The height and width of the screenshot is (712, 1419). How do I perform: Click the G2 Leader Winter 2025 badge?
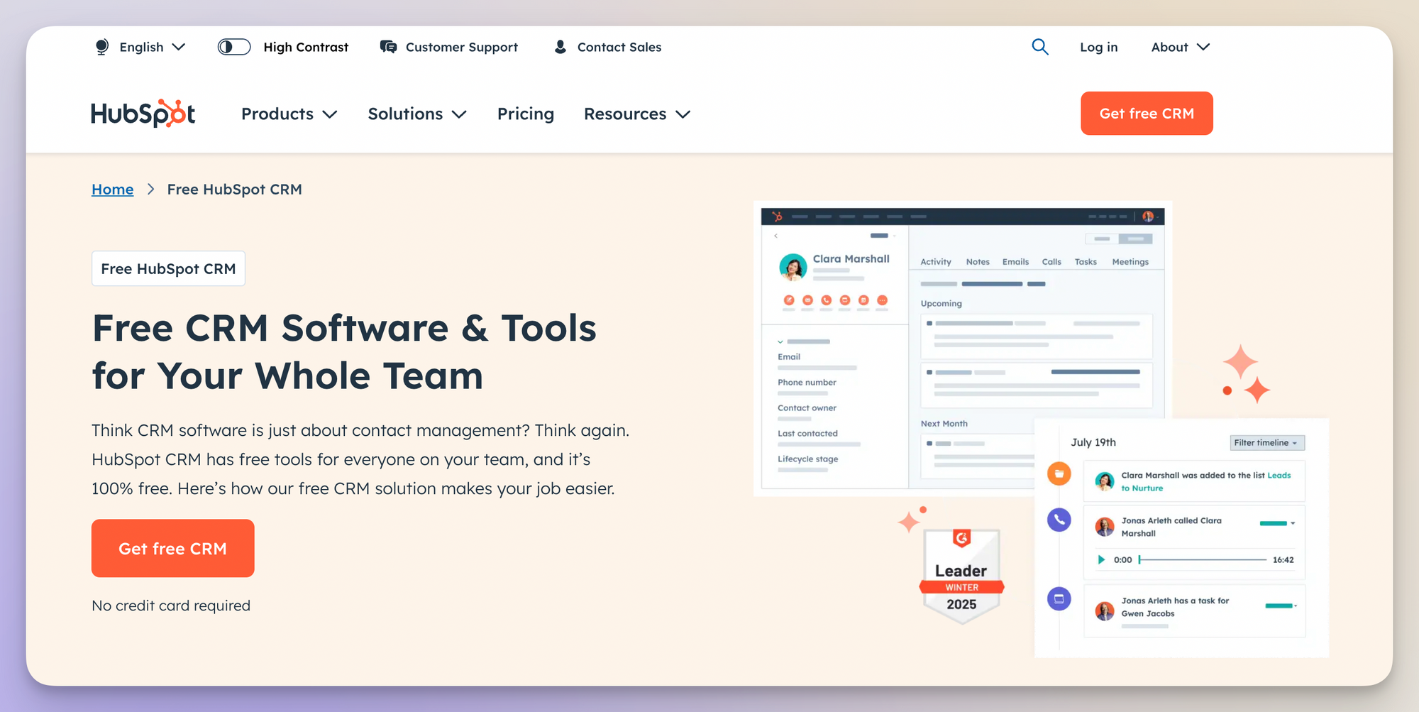pyautogui.click(x=961, y=576)
